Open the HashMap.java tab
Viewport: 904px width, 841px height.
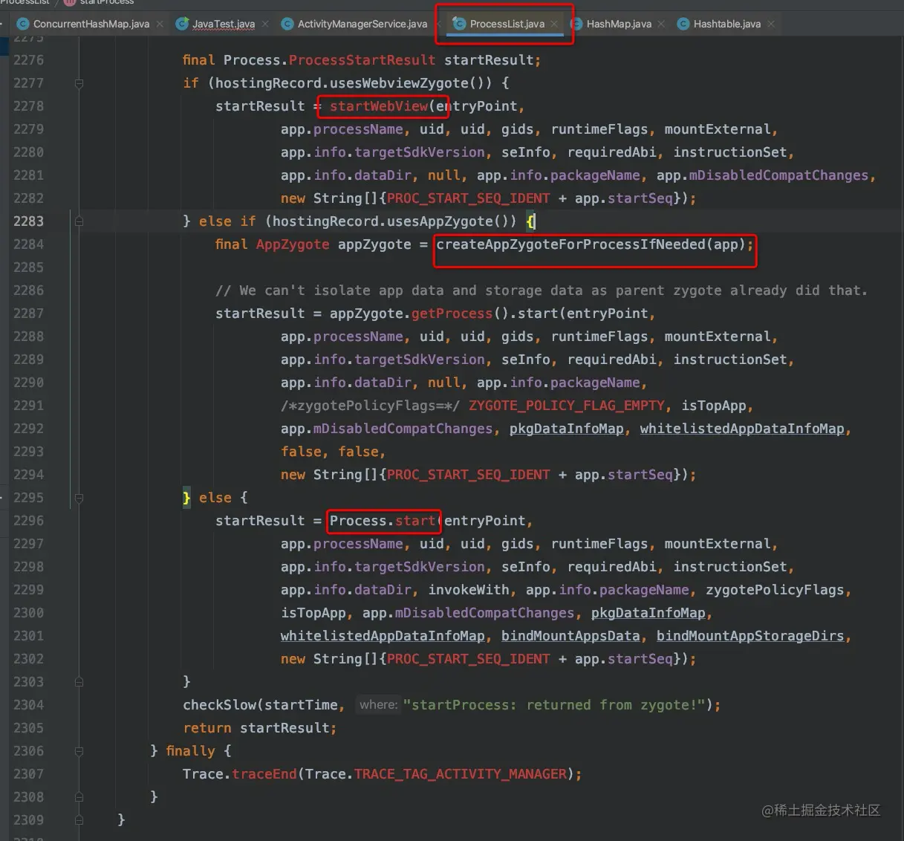coord(619,24)
